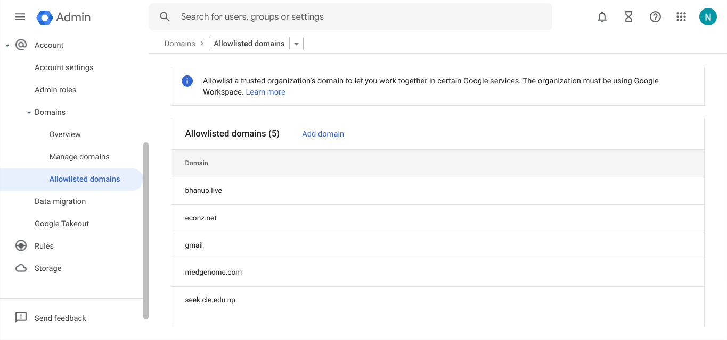The width and height of the screenshot is (727, 340).
Task: Click the Domain column header
Action: coord(197,163)
